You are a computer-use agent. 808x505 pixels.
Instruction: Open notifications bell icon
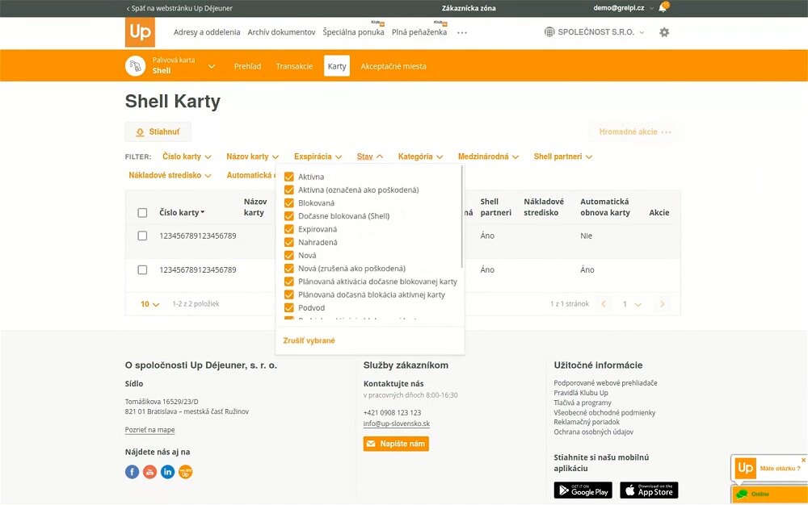663,8
